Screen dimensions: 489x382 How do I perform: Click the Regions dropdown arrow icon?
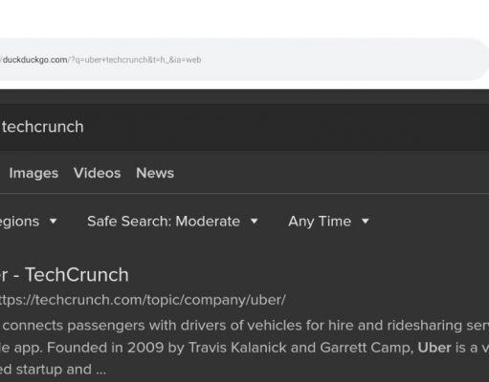pos(53,221)
